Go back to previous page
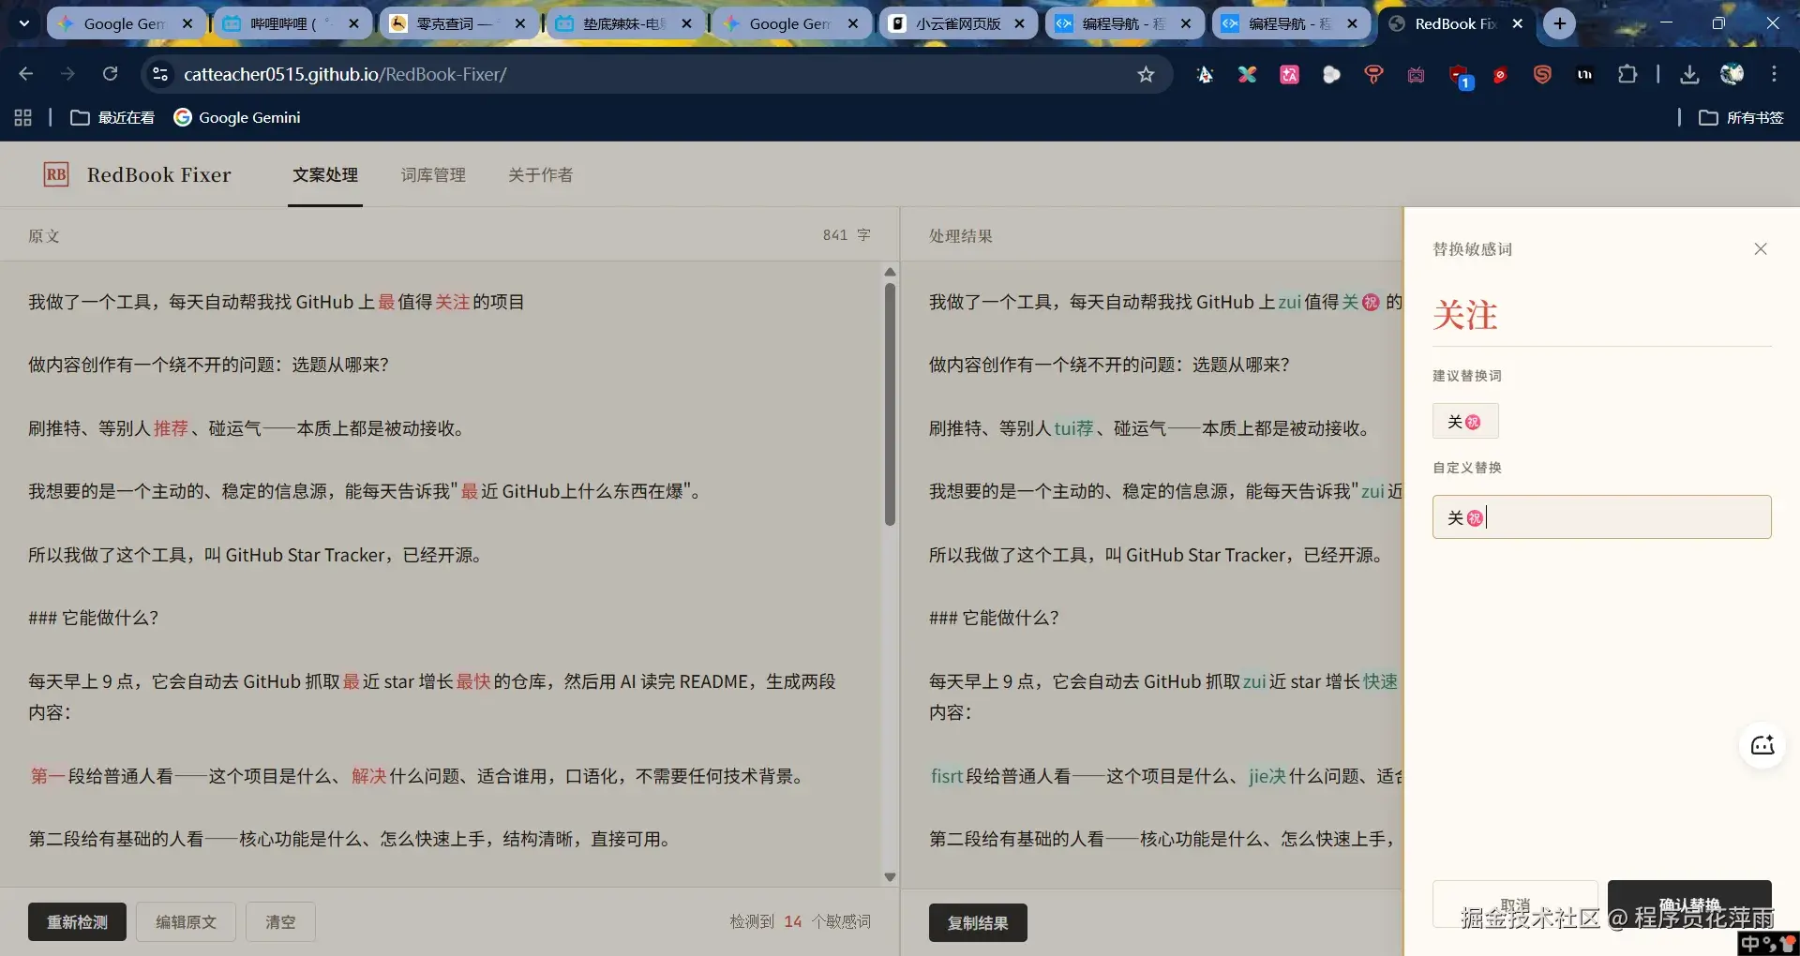1800x956 pixels. coord(26,74)
